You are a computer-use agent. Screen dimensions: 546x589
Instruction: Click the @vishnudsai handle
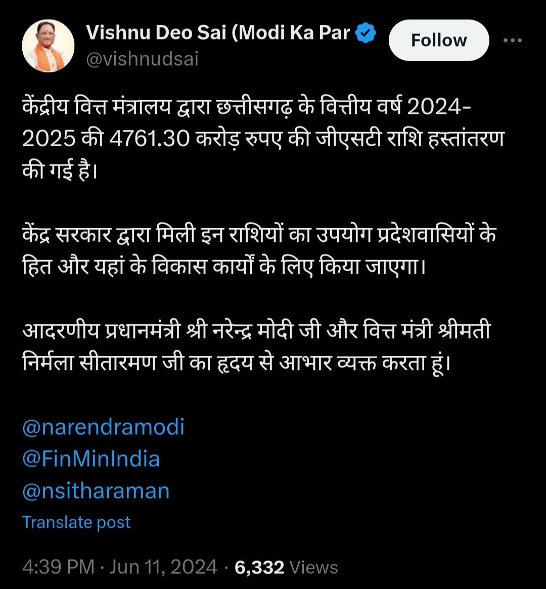142,59
